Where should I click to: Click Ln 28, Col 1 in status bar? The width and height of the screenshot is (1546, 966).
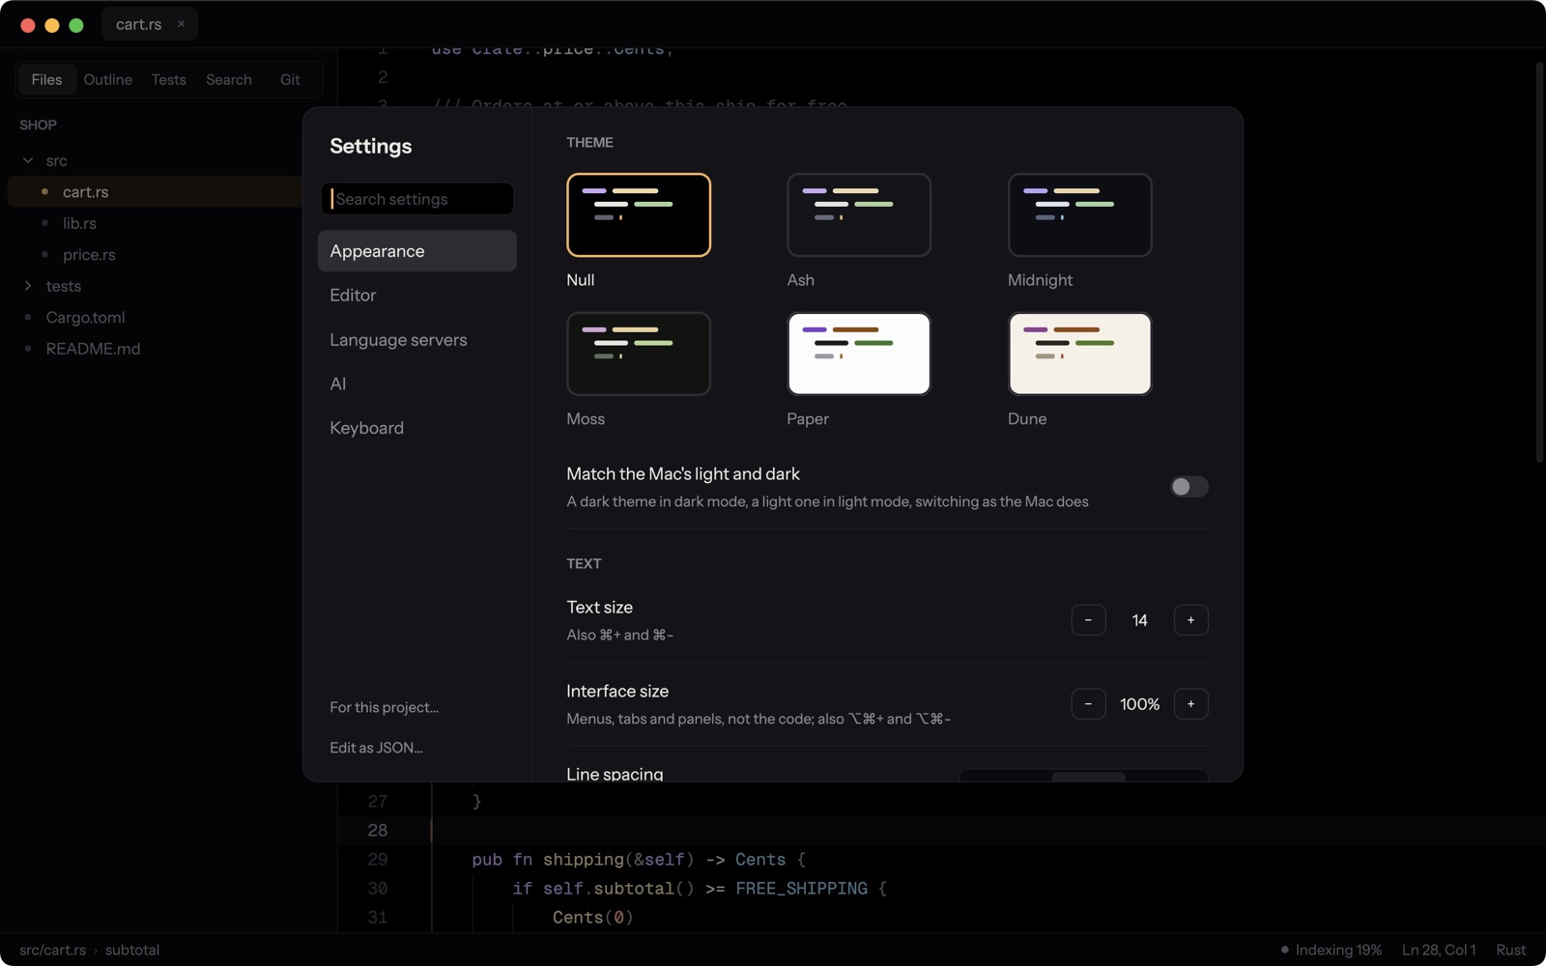tap(1439, 950)
